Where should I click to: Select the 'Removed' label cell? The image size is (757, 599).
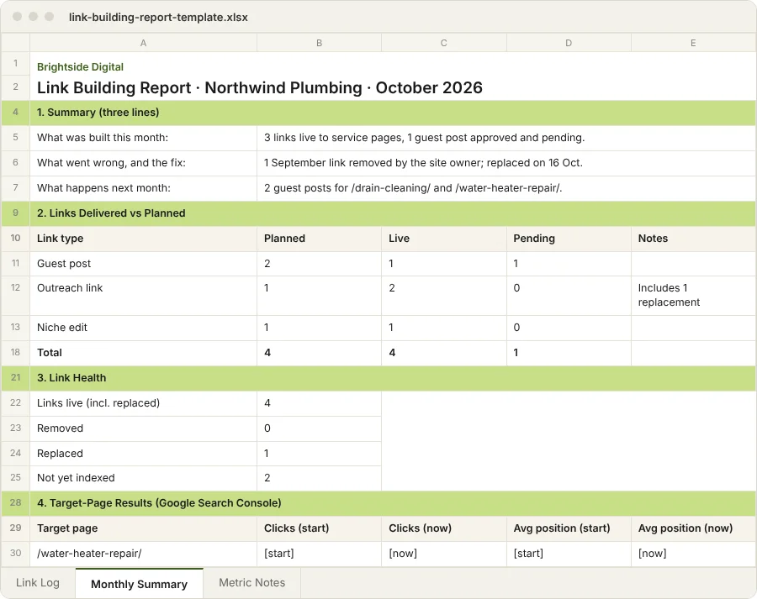click(143, 428)
